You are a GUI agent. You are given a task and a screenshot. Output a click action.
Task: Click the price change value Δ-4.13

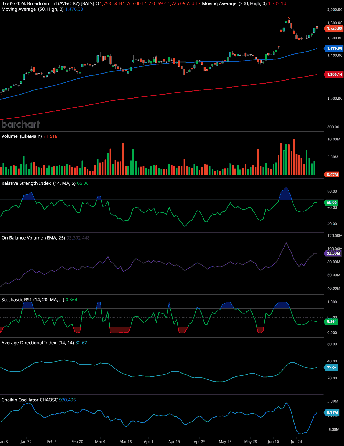coord(194,4)
